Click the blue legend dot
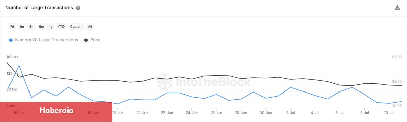The image size is (407, 122). point(11,40)
